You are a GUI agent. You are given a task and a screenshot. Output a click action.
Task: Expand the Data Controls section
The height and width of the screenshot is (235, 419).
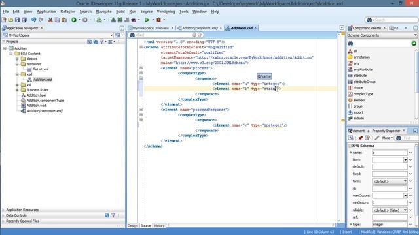(x=3, y=215)
